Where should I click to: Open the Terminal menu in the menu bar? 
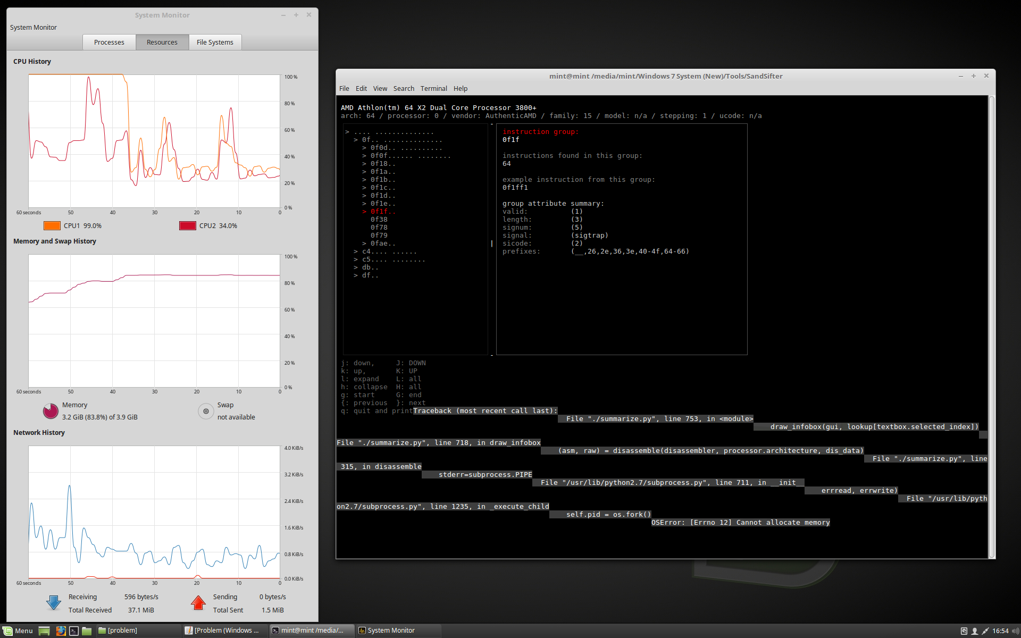[433, 88]
